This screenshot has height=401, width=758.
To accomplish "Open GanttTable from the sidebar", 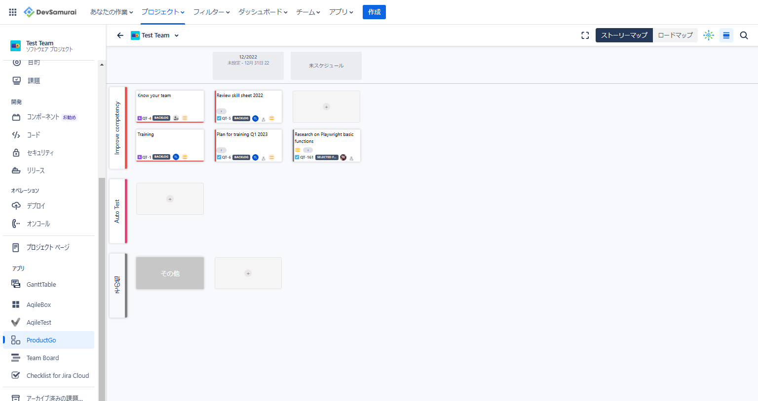I will [x=41, y=285].
